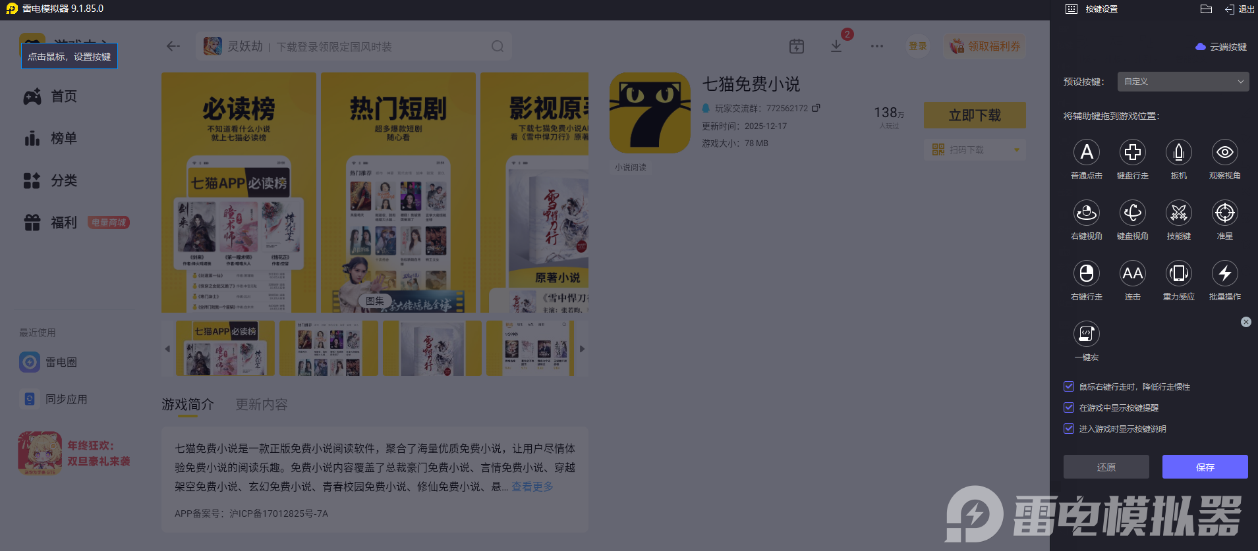Open the 预设按键 自定义 dropdown
The height and width of the screenshot is (551, 1258).
tap(1183, 82)
